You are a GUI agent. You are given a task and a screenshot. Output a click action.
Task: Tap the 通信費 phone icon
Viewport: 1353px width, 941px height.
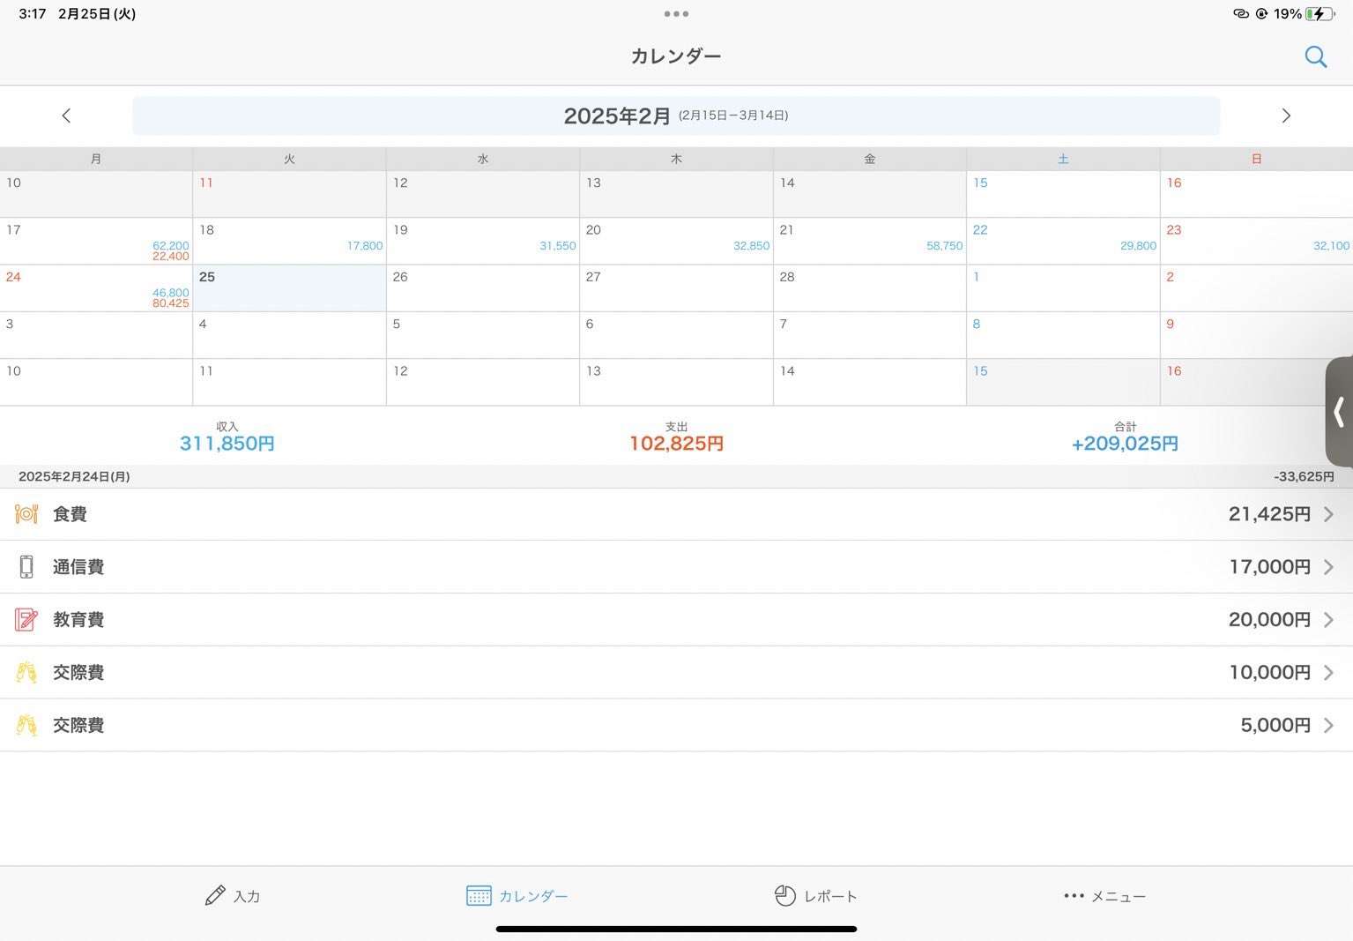(x=26, y=567)
